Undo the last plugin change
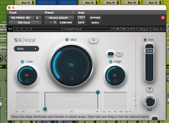 [x=17, y=29]
